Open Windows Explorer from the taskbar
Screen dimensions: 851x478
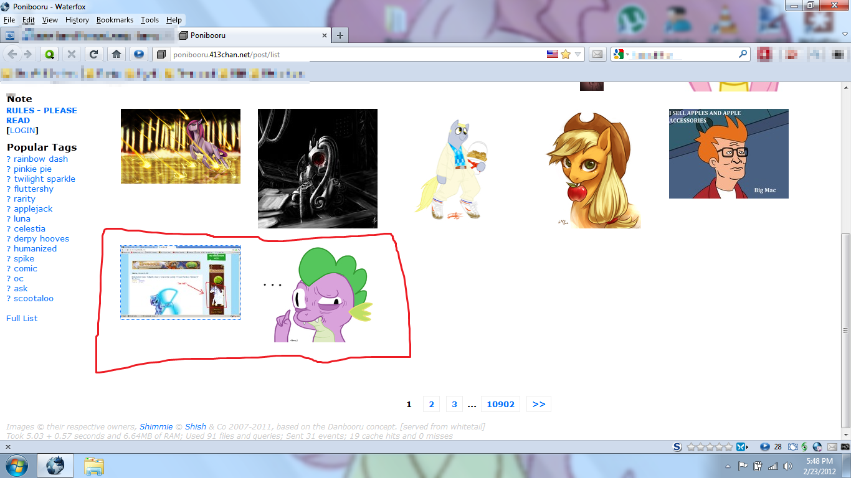pos(94,466)
